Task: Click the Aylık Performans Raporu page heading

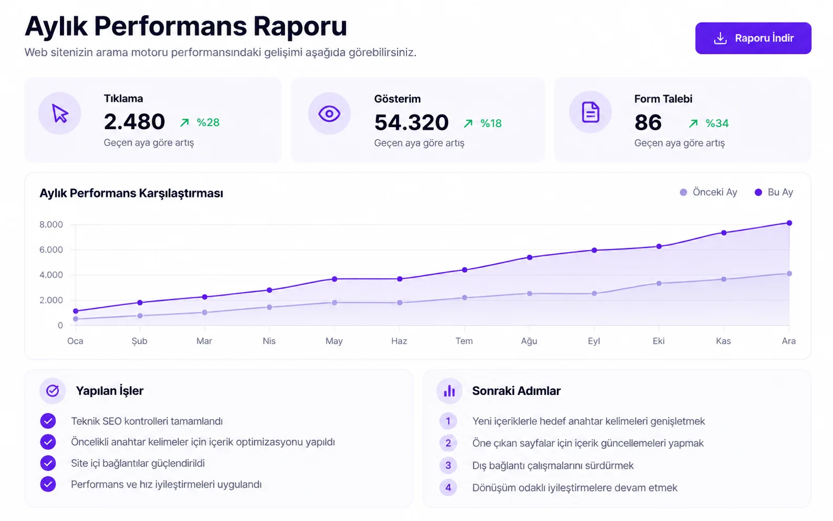Action: [186, 26]
